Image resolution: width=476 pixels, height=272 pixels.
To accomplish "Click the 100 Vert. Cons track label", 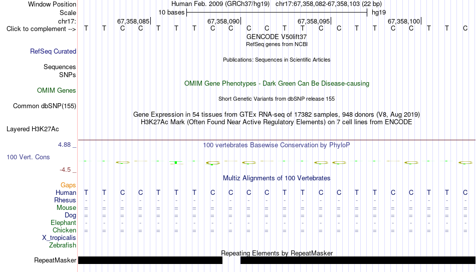I will tap(28, 157).
